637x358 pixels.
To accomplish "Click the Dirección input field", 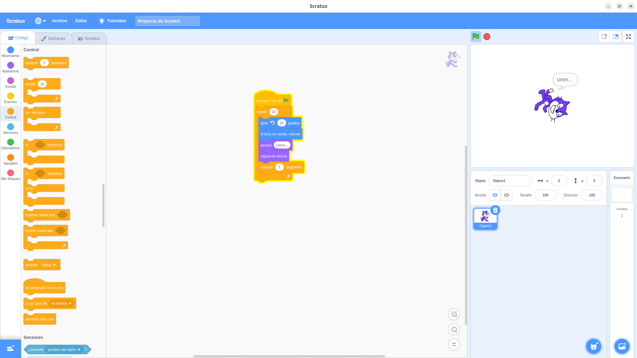I will (x=591, y=195).
